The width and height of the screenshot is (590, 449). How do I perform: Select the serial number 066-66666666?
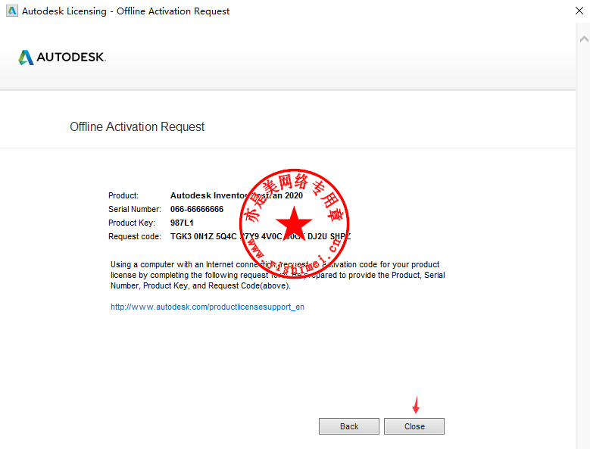(197, 209)
